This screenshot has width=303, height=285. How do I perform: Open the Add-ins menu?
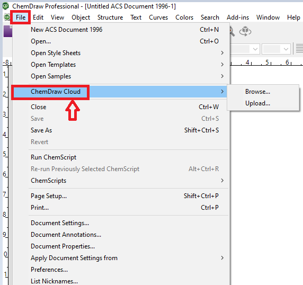pyautogui.click(x=238, y=17)
